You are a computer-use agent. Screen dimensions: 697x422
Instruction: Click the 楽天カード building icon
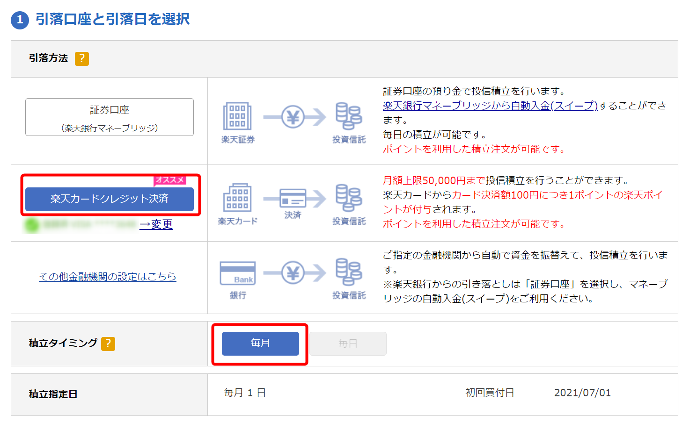(x=237, y=198)
